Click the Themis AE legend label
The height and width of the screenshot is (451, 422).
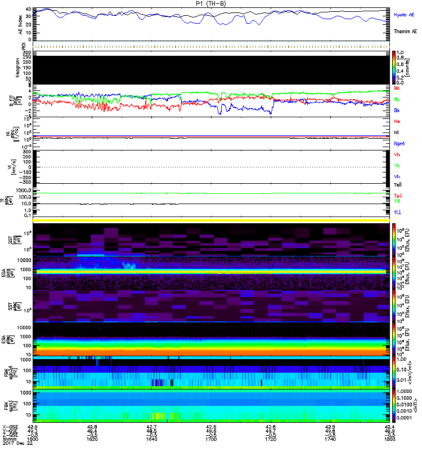405,32
